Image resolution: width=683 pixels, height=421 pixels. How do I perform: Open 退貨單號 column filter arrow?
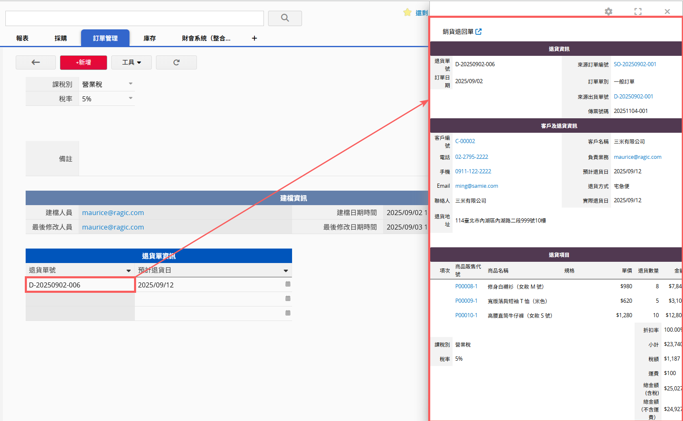tap(128, 270)
